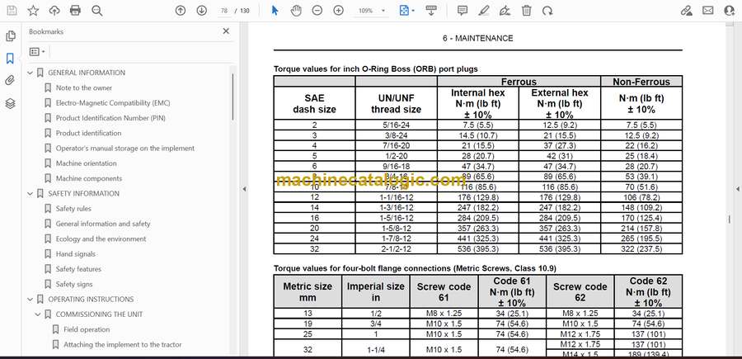742x359 pixels.
Task: Zoom in with the plus icon
Action: pos(338,11)
